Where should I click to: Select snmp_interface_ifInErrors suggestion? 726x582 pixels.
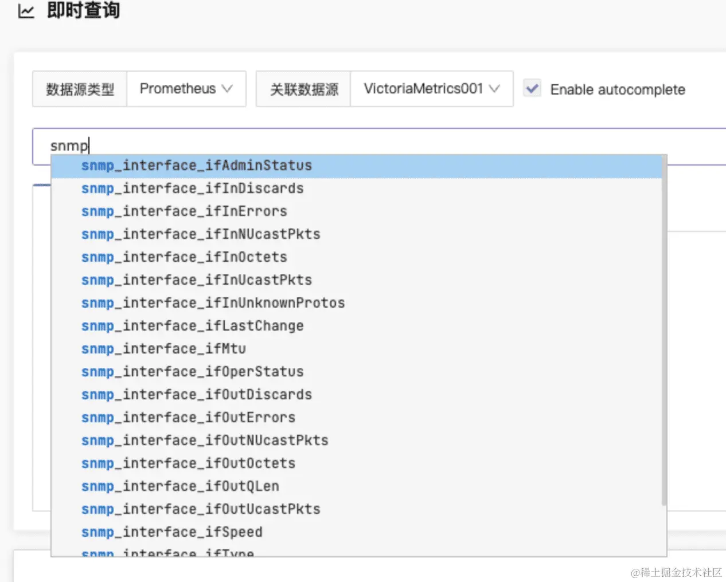coord(356,211)
